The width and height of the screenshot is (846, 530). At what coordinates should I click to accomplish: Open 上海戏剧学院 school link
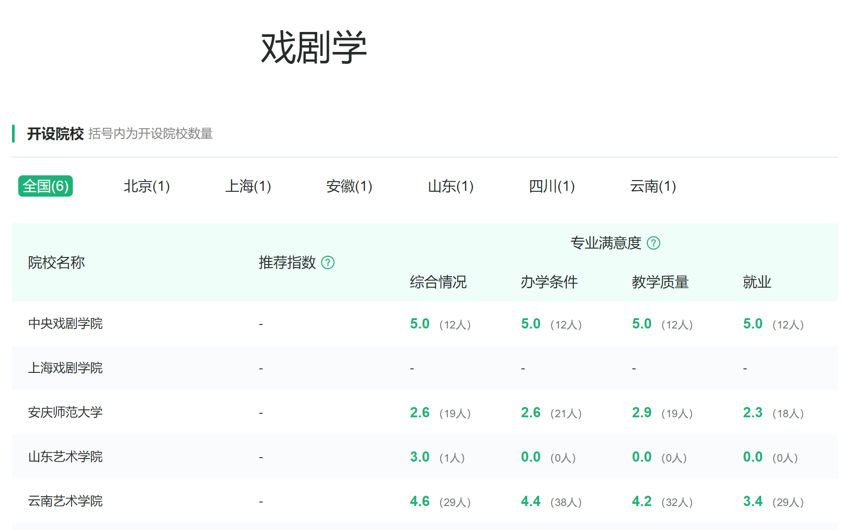coord(65,368)
